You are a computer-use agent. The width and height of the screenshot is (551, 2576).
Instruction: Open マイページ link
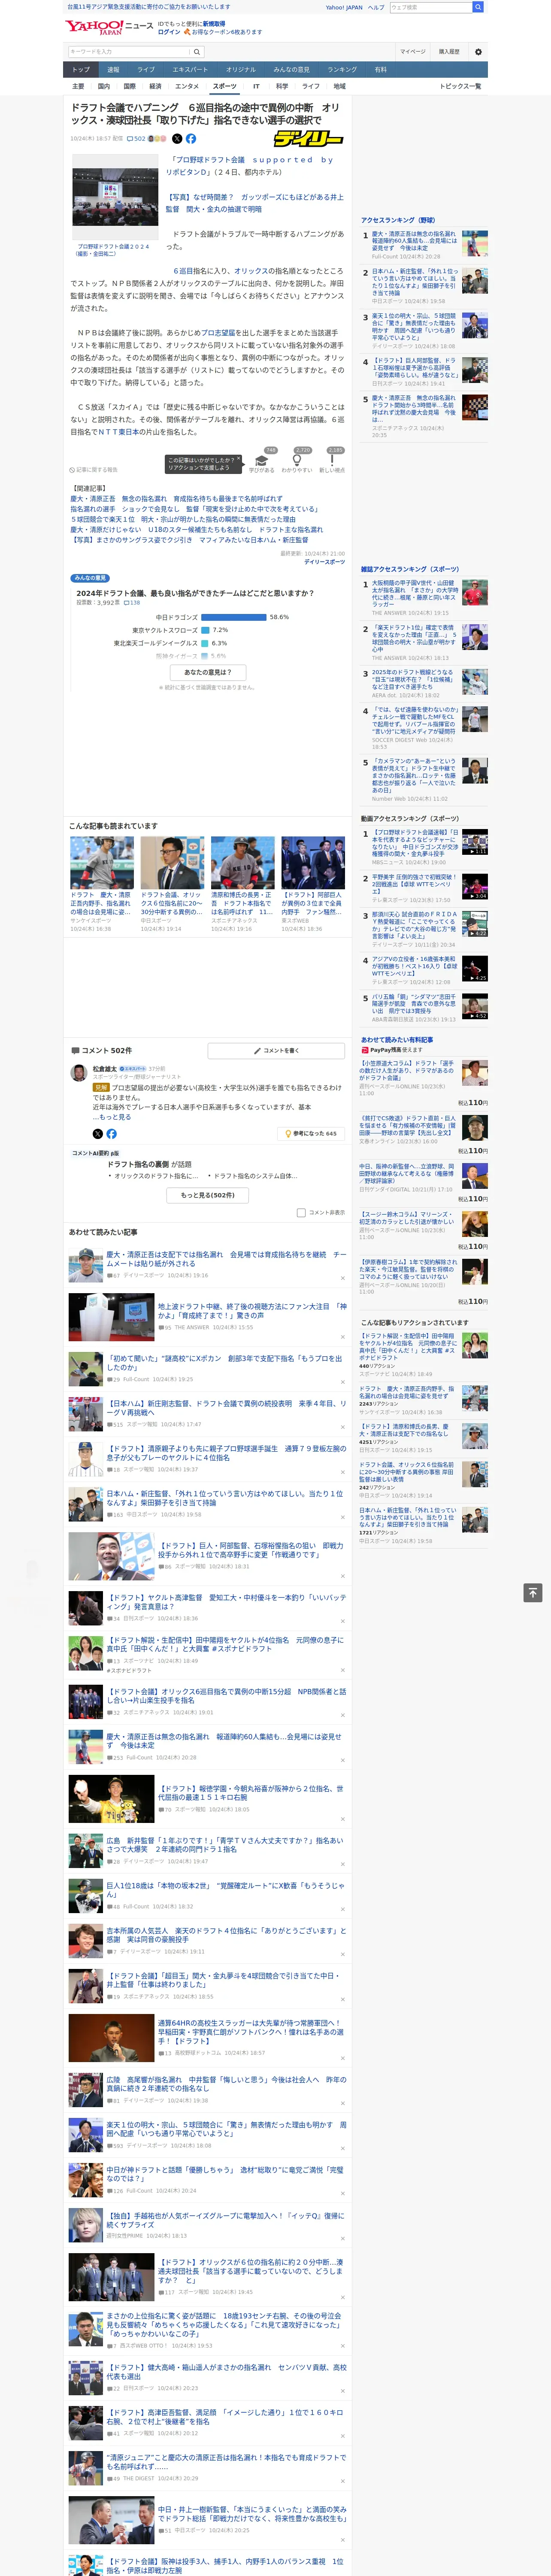tap(413, 51)
